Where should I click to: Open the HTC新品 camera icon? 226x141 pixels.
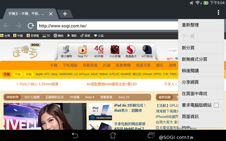[147, 51]
